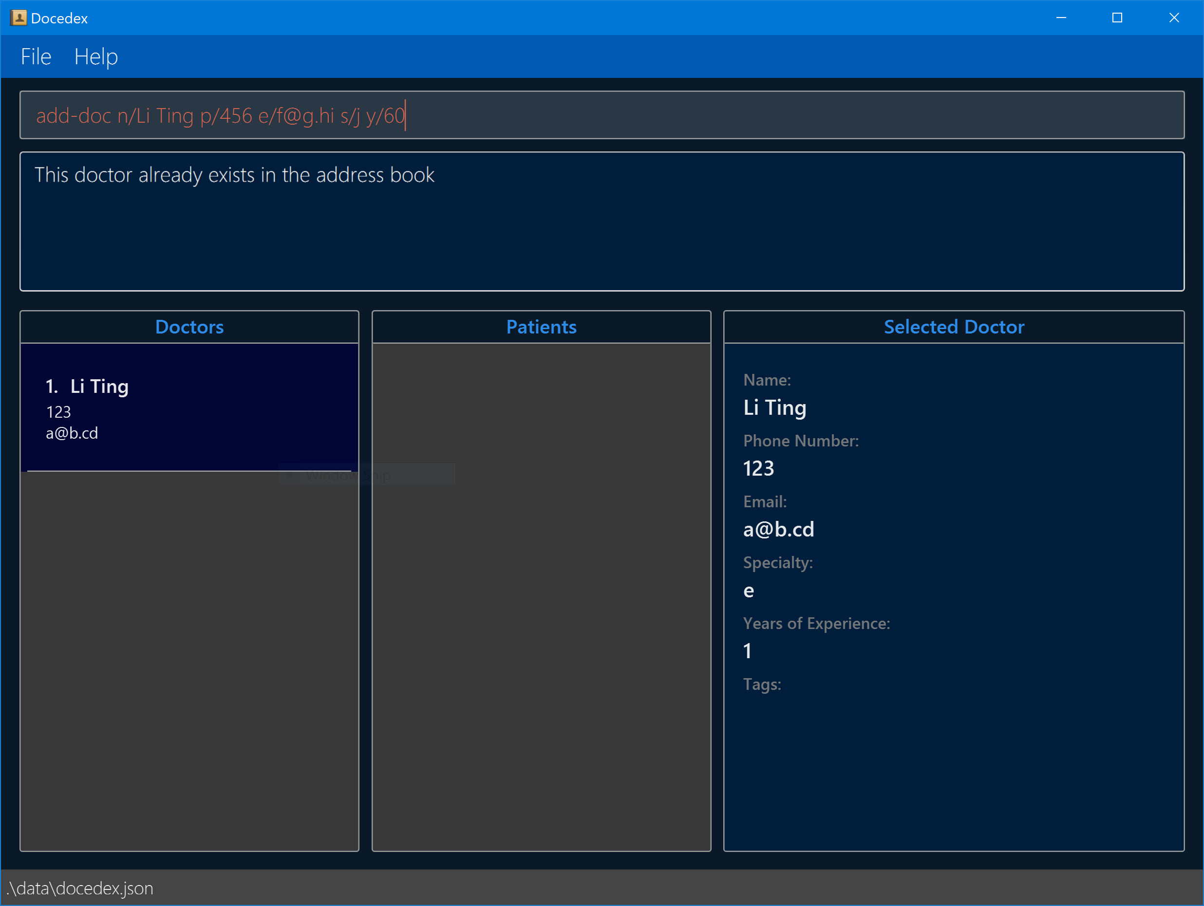
Task: Click the Docedex app icon in title bar
Action: [19, 18]
